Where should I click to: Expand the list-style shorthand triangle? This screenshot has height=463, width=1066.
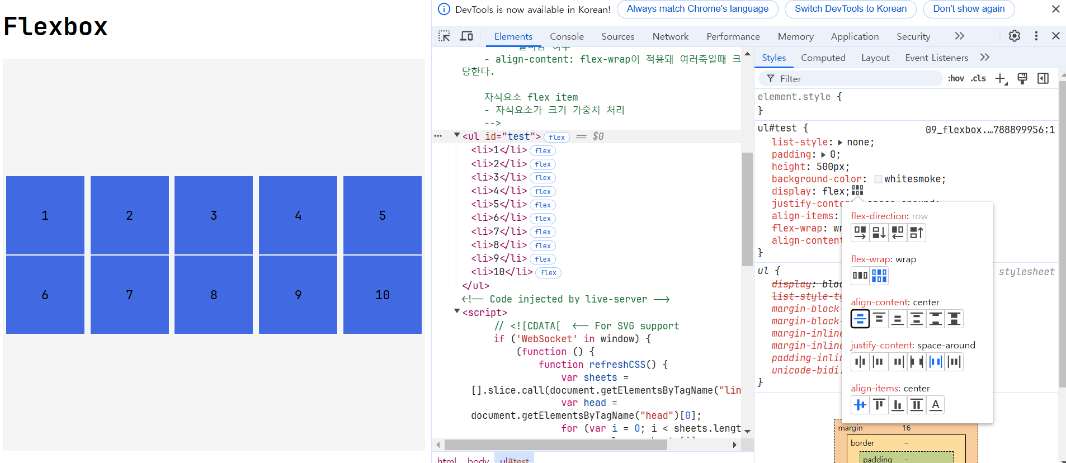pyautogui.click(x=840, y=143)
